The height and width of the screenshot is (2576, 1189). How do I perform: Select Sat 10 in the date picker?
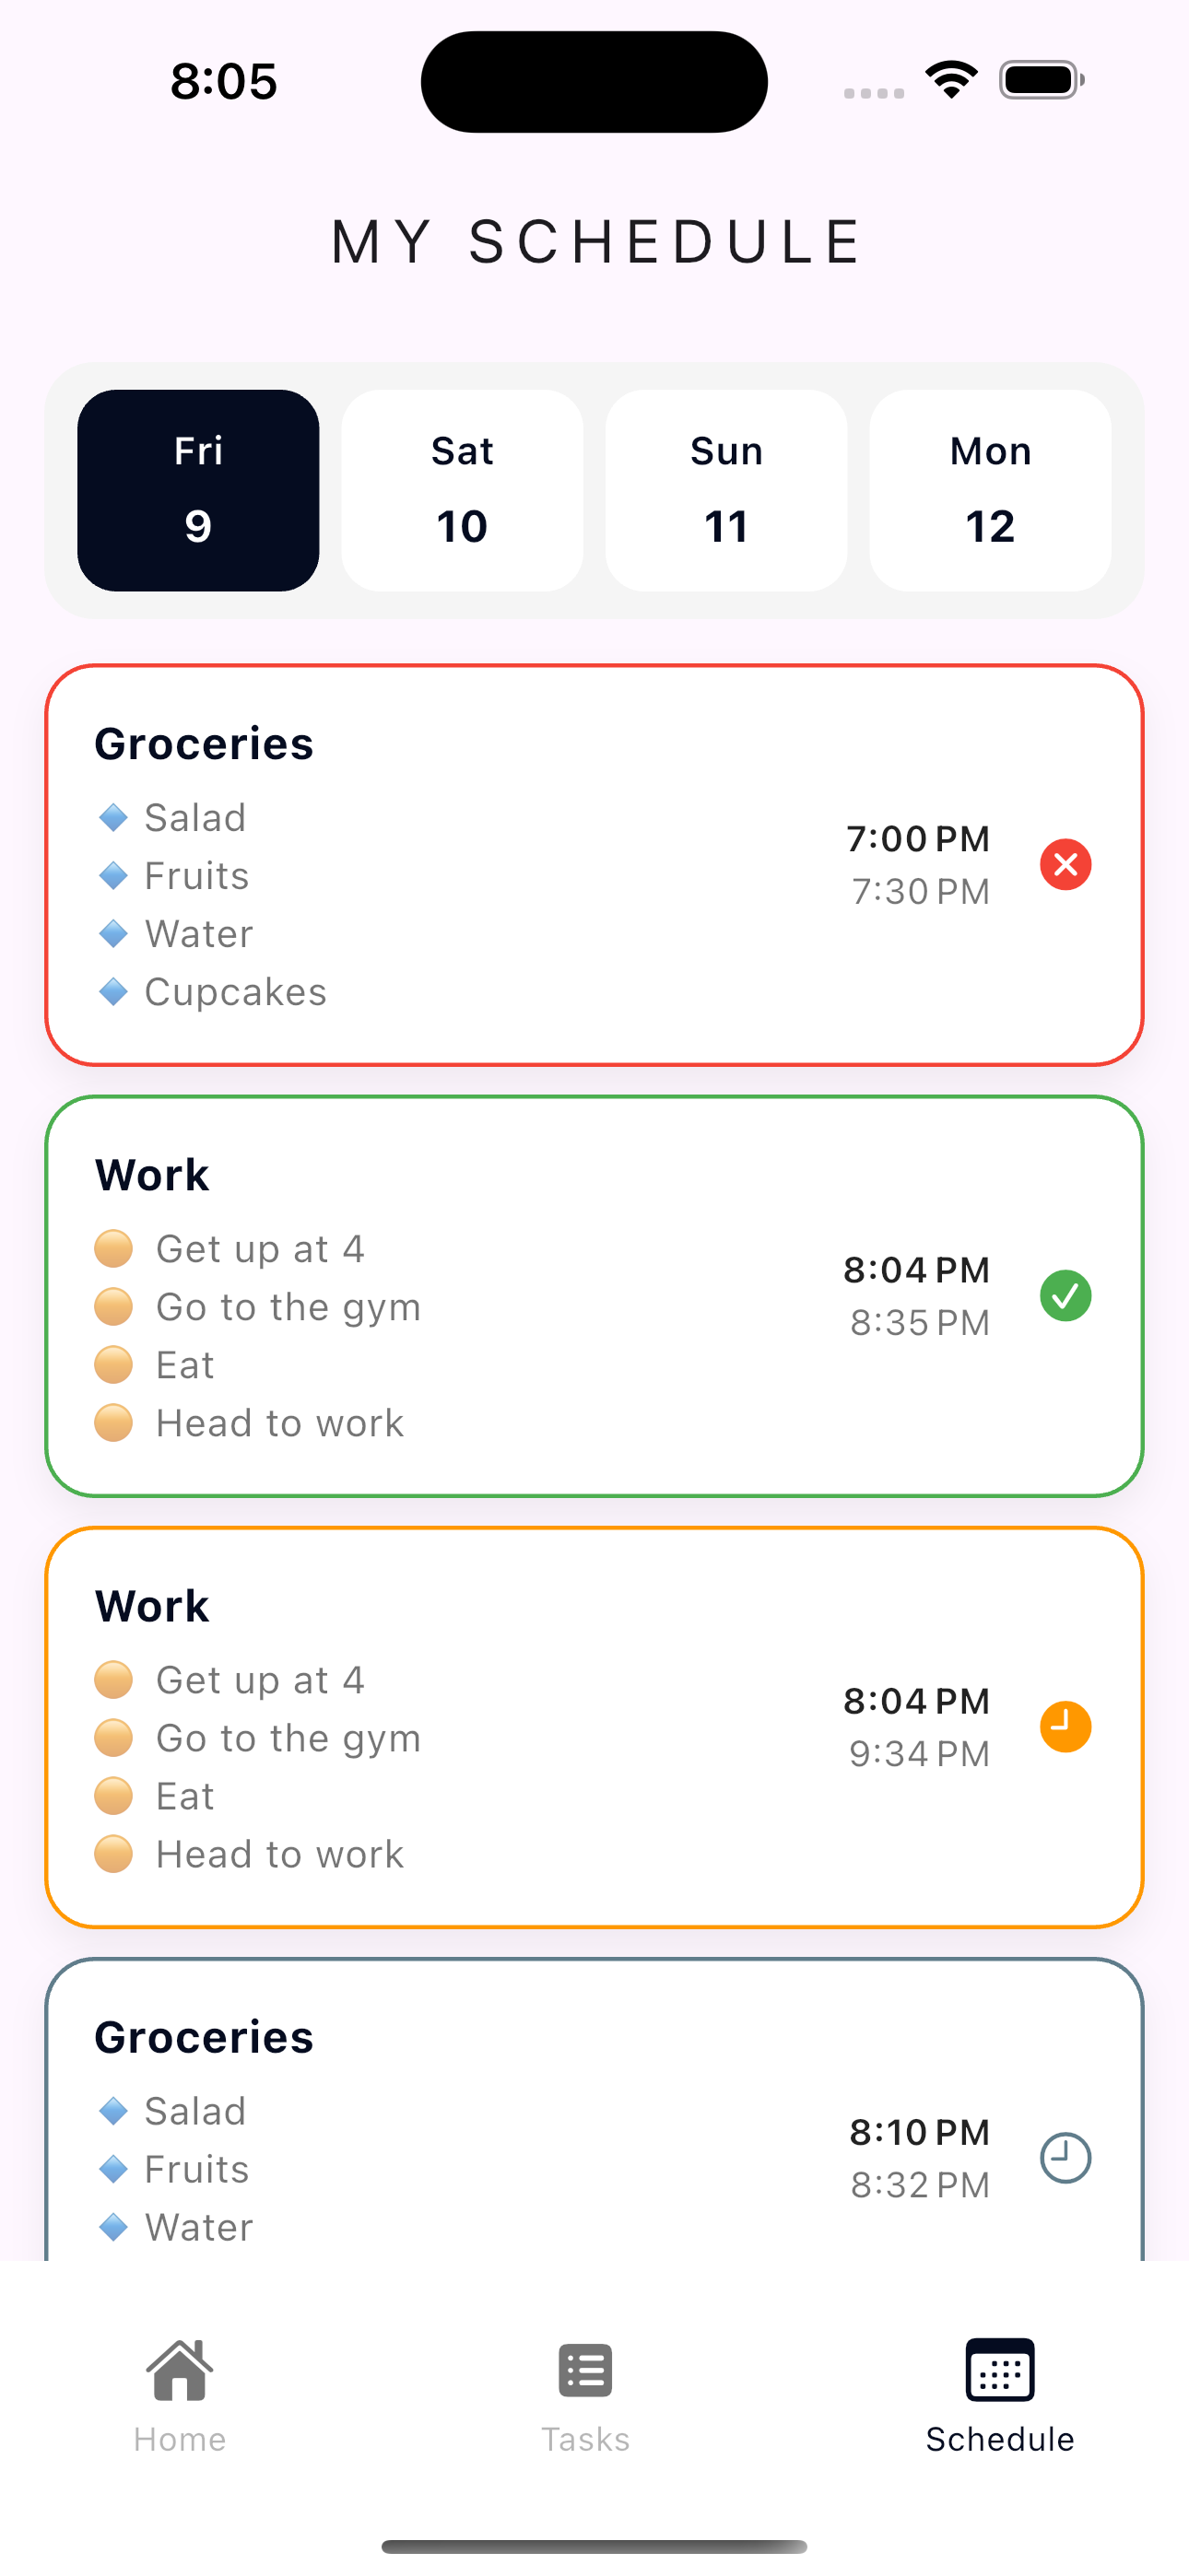coord(463,490)
